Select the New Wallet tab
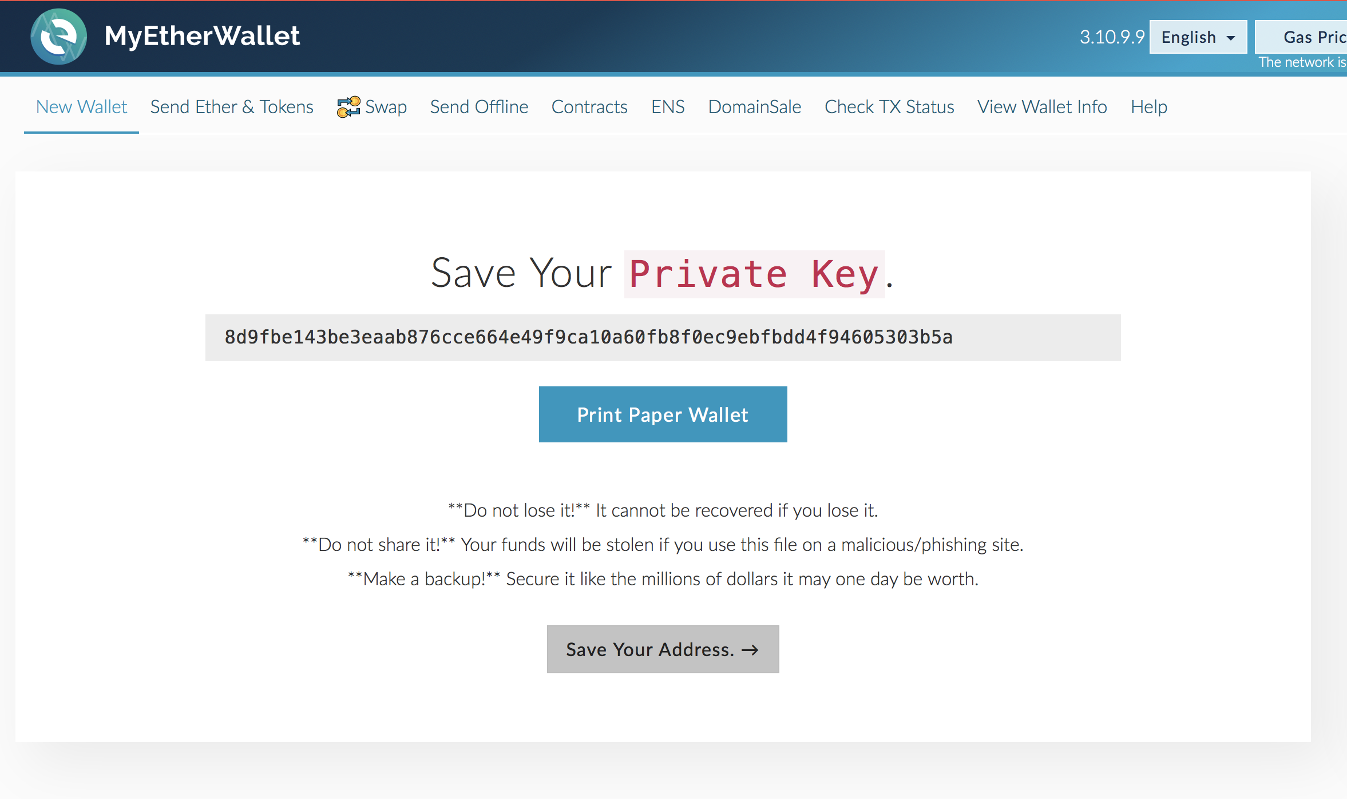 click(x=81, y=106)
